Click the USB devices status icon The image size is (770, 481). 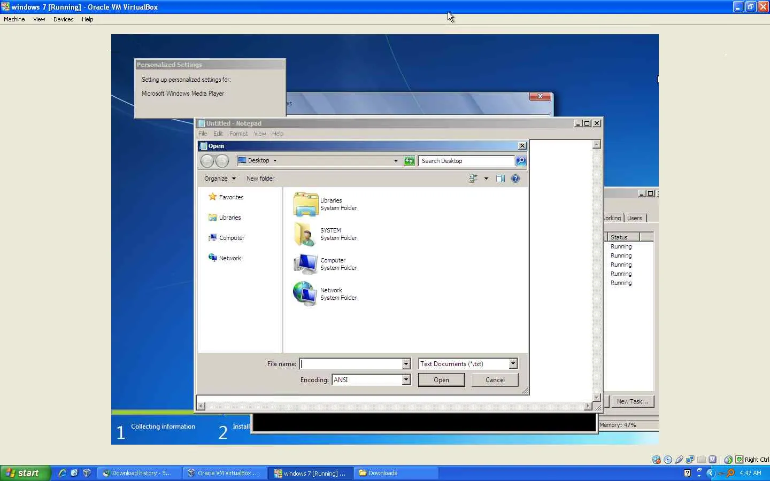[x=679, y=460]
